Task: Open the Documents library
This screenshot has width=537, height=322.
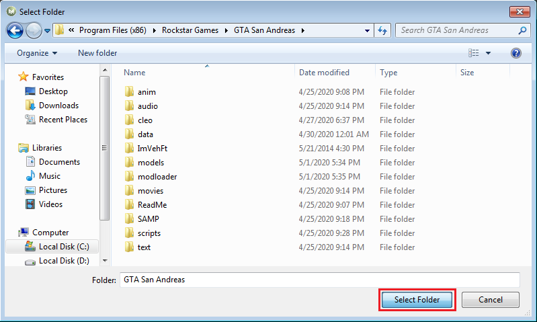Action: [x=52, y=162]
